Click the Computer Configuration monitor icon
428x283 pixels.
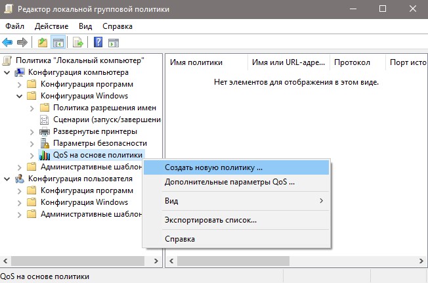click(20, 72)
